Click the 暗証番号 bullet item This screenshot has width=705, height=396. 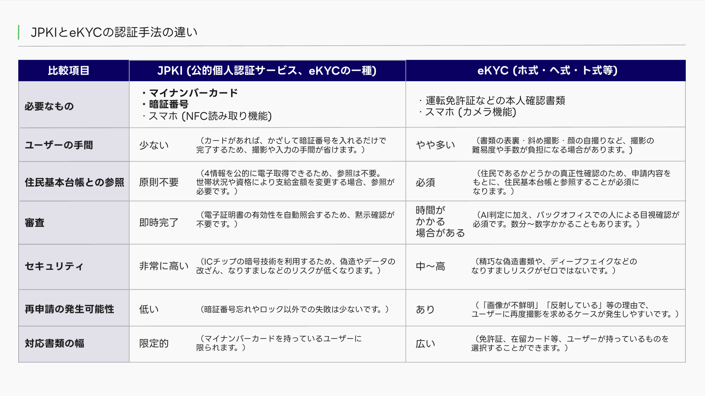click(x=168, y=104)
